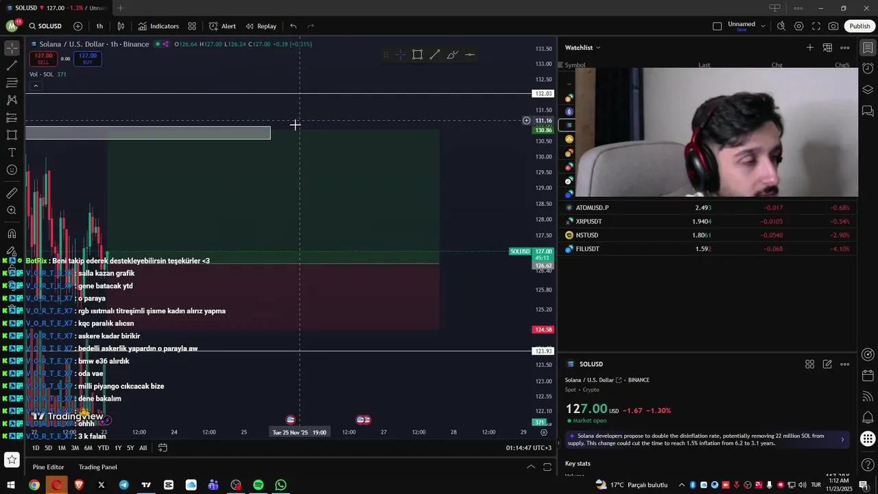Open Telegram from the taskbar
Viewport: 878px width, 494px height.
click(x=123, y=485)
